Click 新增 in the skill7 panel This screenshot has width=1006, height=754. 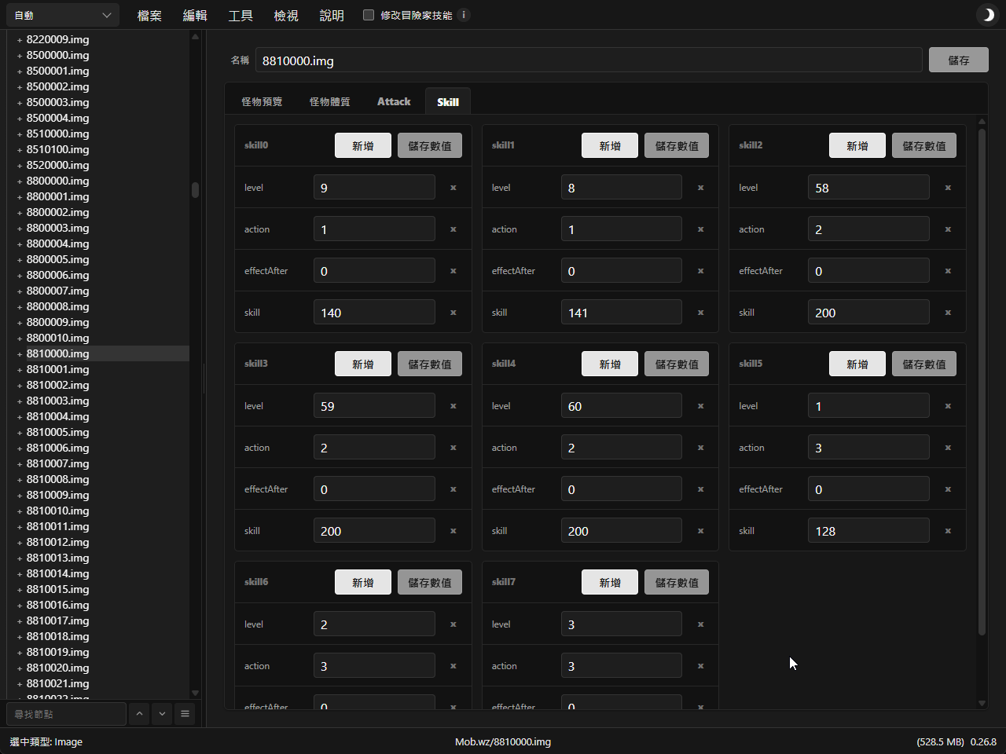coord(610,582)
